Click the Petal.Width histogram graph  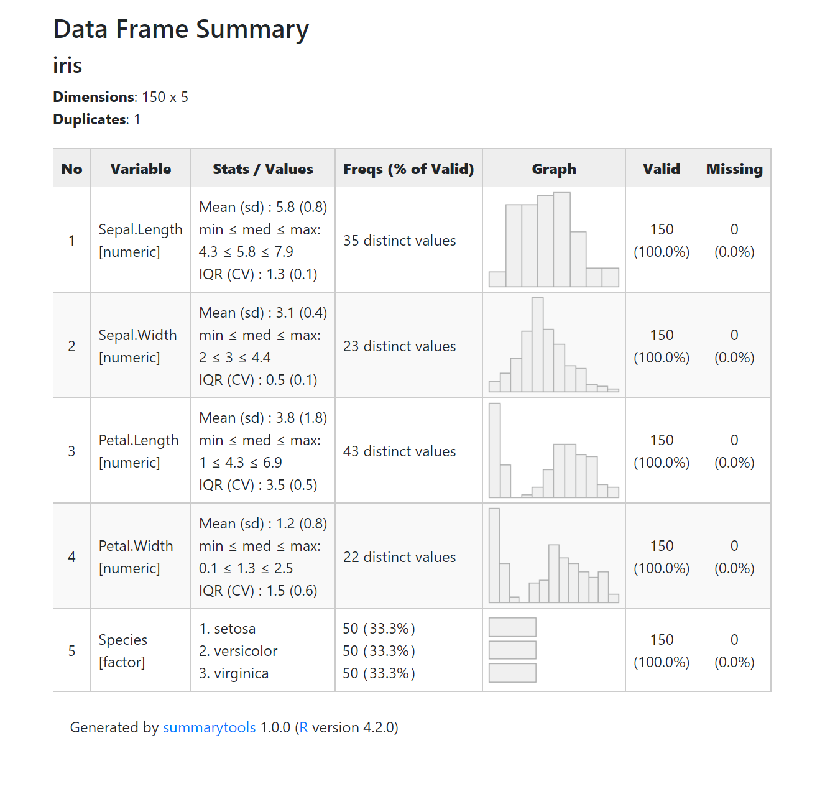coord(553,556)
